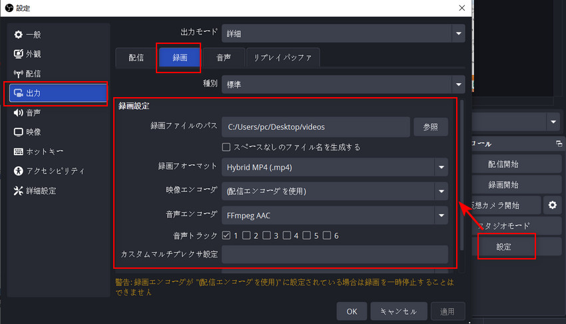The image size is (566, 324).
Task: Uncheck audio track 1
Action: point(226,236)
